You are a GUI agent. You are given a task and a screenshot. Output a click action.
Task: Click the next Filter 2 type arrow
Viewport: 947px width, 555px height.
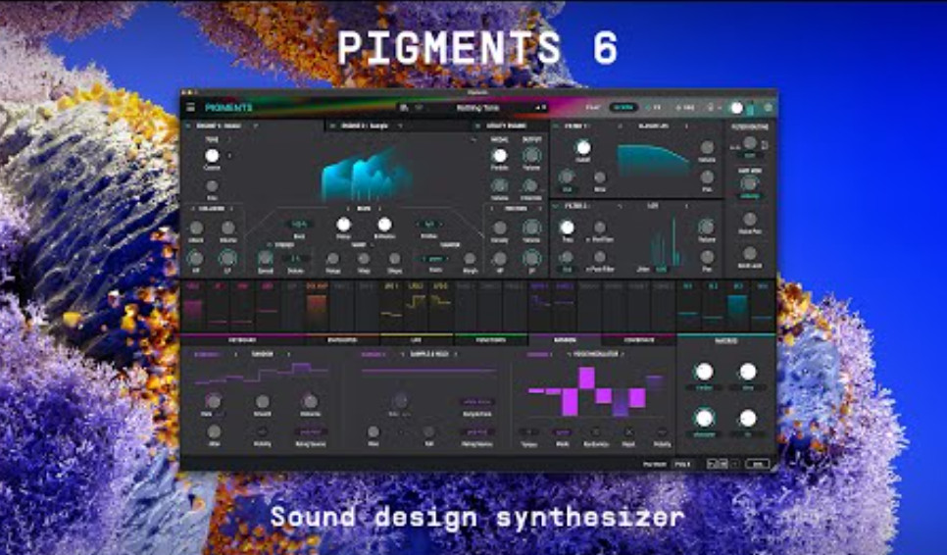coord(686,206)
